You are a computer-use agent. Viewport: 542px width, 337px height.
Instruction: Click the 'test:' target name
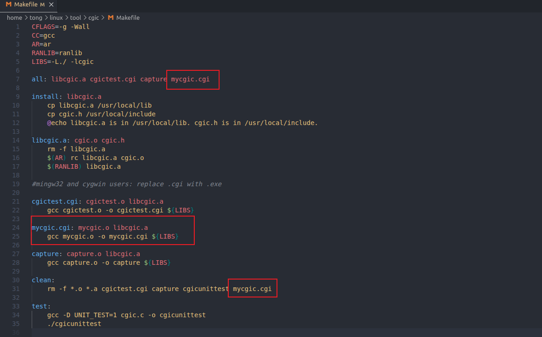tap(41, 307)
